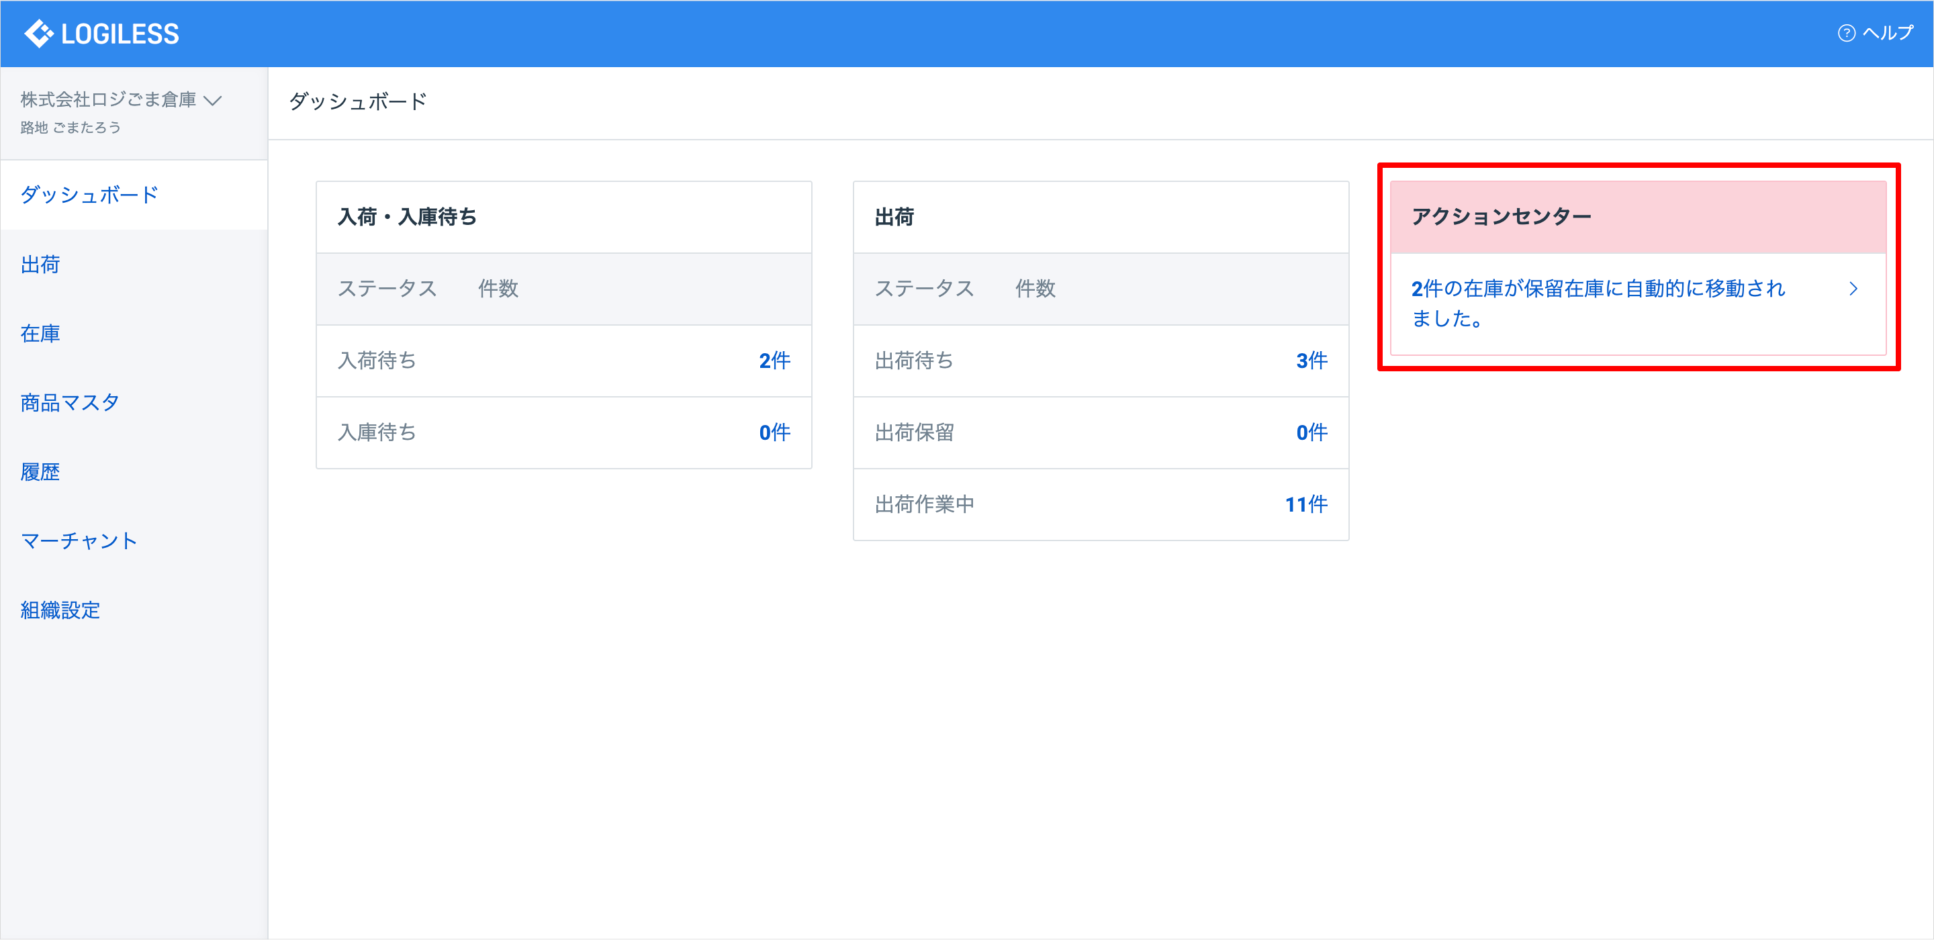Expand the 株式会社ロジごま倉庫 organization dropdown
Screen dimensions: 1934x940
122,100
